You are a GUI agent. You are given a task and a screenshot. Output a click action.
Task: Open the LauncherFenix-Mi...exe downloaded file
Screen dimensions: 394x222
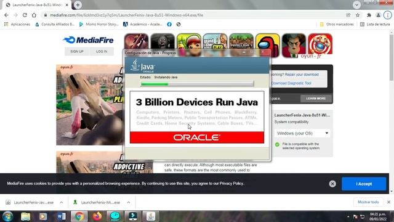tap(97, 202)
